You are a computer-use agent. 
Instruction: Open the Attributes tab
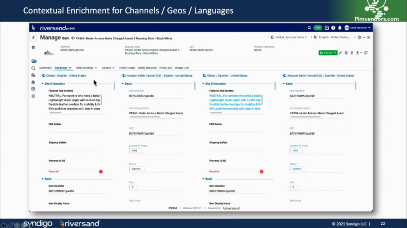(x=62, y=68)
